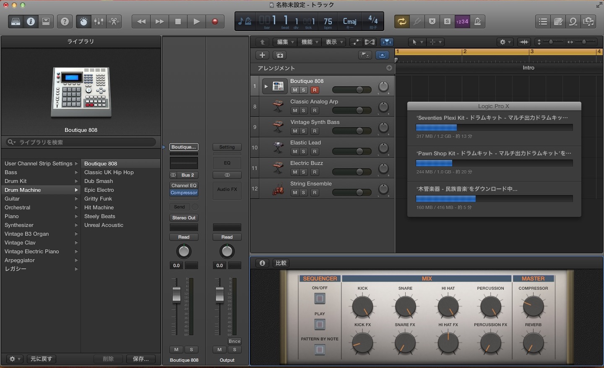Mute the Boutique 808 track
The image size is (604, 368).
point(295,90)
